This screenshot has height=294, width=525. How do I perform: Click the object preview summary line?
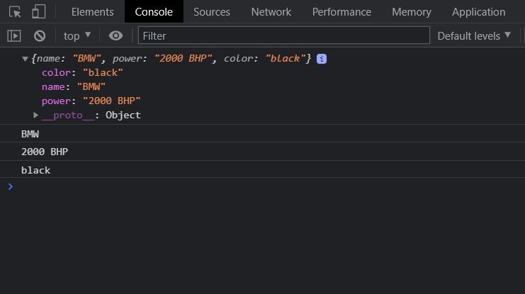pos(171,59)
